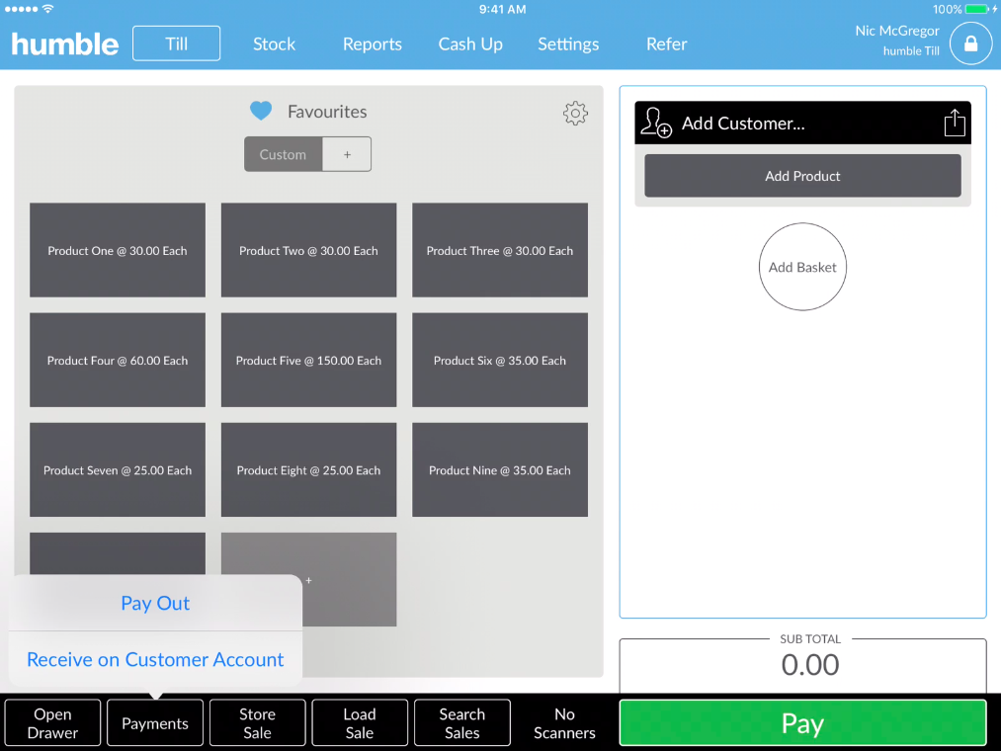Tap the Add Product button
Image resolution: width=1001 pixels, height=751 pixels.
[802, 176]
